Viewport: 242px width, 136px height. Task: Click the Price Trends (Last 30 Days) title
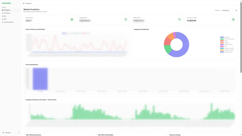pyautogui.click(x=35, y=29)
